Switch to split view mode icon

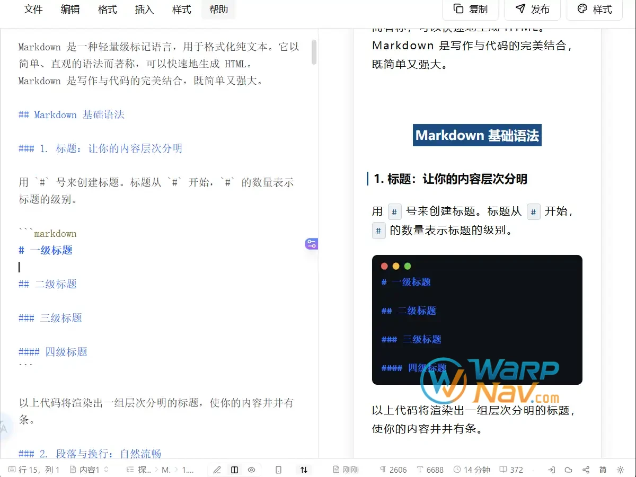click(x=234, y=470)
